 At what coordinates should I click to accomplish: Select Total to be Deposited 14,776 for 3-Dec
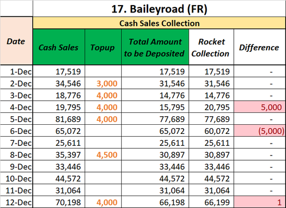tap(155, 95)
